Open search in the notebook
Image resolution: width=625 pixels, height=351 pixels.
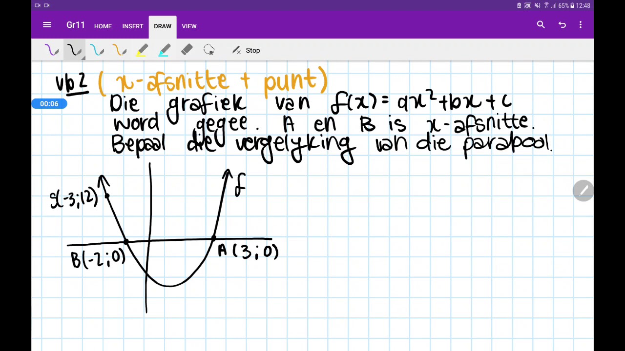click(541, 24)
